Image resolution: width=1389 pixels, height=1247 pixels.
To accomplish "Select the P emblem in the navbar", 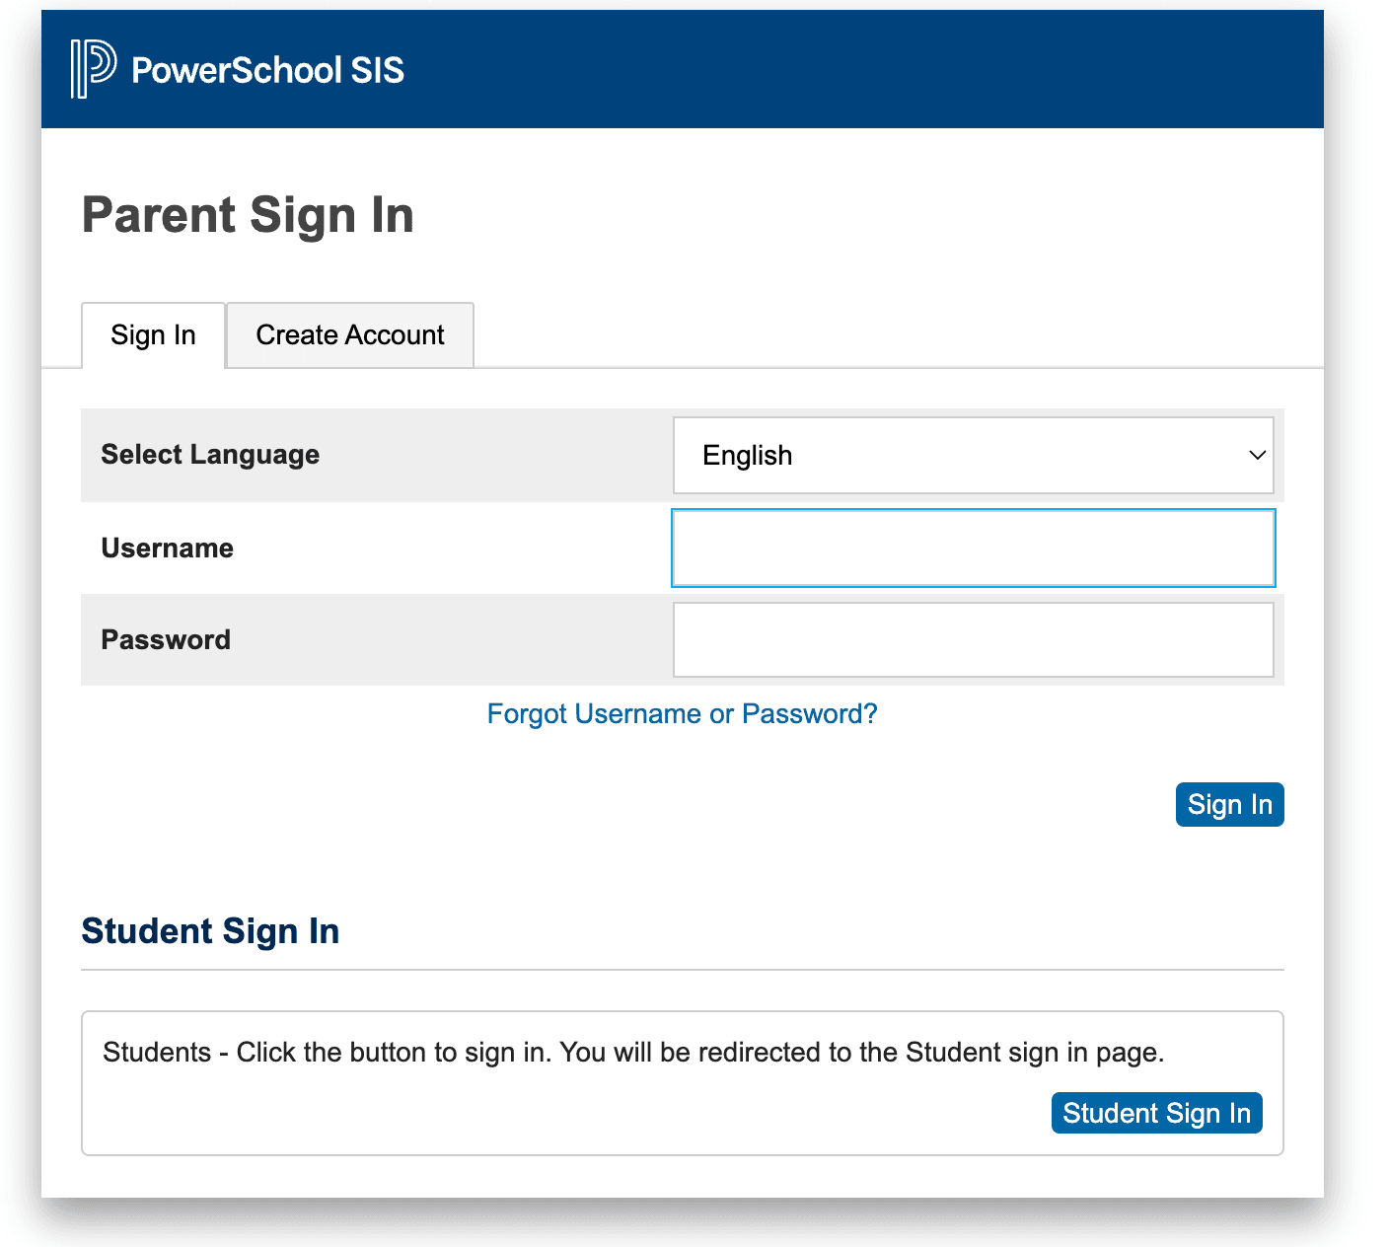I will click(x=90, y=69).
